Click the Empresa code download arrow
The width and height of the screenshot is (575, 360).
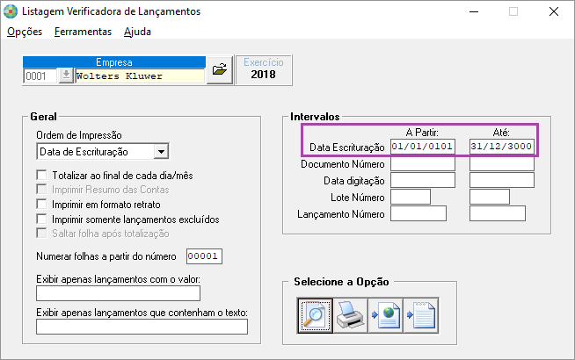coord(66,76)
